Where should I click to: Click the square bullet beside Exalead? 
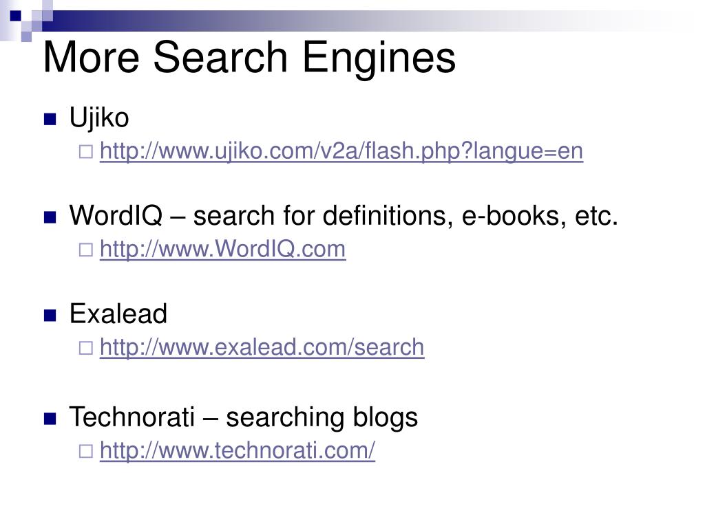click(50, 316)
